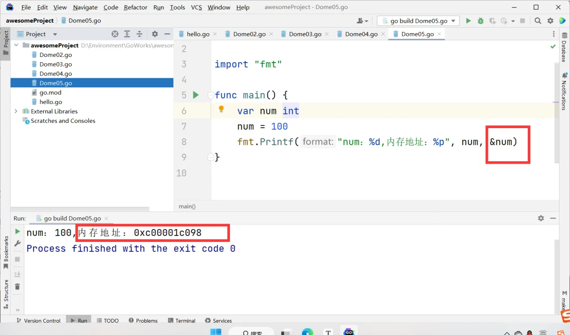
Task: Open Run panel settings gear
Action: pyautogui.click(x=541, y=218)
